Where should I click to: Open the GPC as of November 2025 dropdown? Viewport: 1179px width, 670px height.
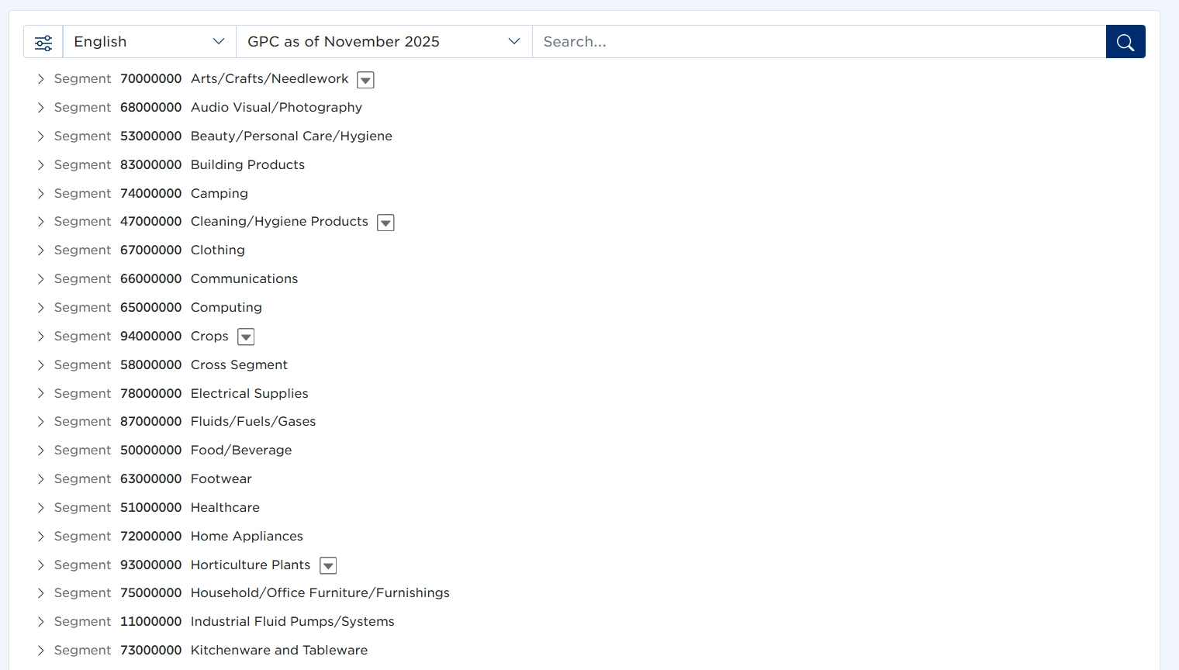[x=384, y=42]
